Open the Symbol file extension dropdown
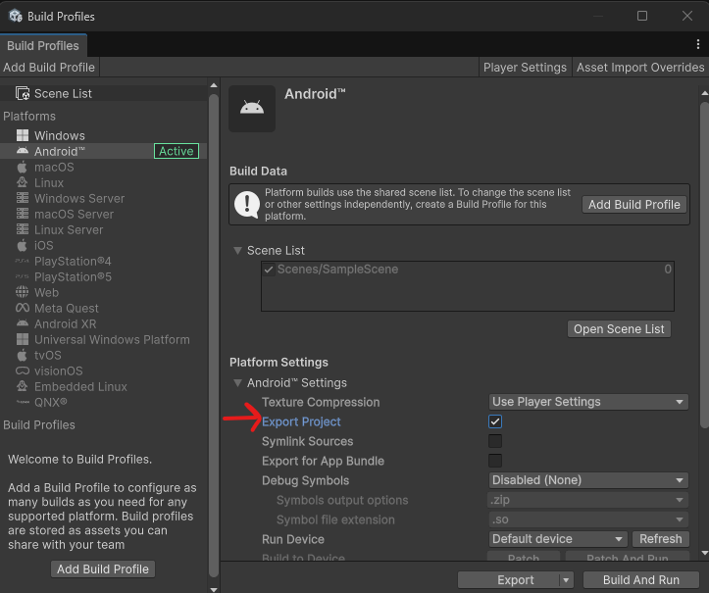709x593 pixels. click(588, 519)
